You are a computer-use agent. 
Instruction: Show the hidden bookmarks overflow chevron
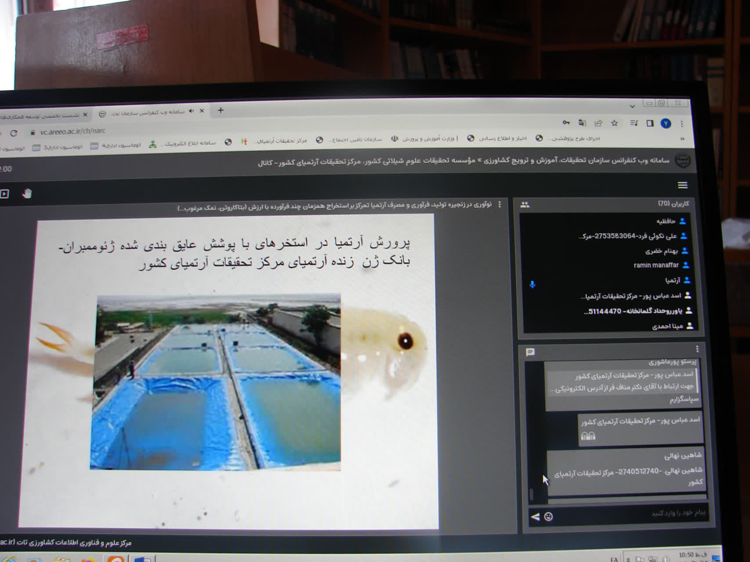click(682, 139)
